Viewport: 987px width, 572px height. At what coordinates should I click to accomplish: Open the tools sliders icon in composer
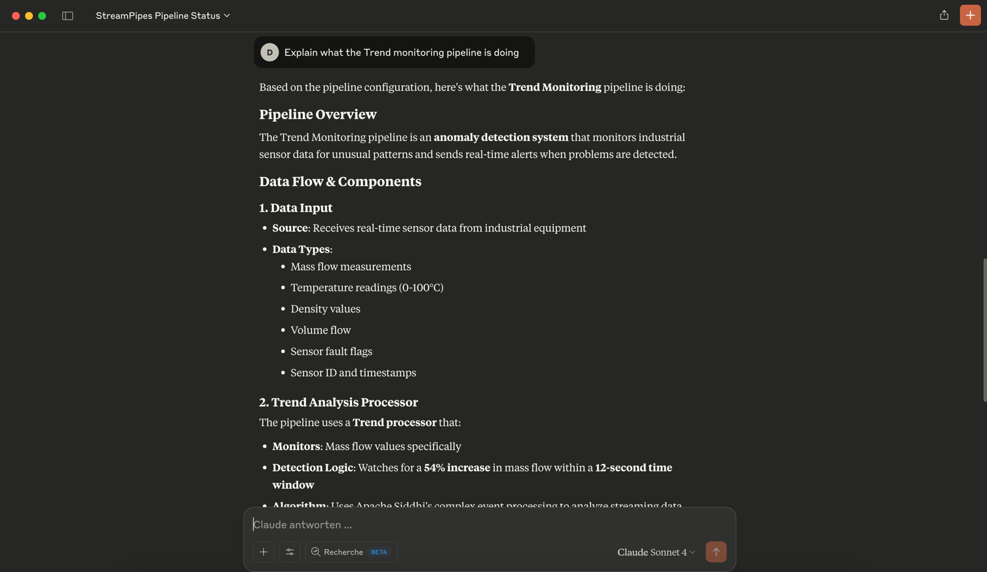[x=290, y=552]
